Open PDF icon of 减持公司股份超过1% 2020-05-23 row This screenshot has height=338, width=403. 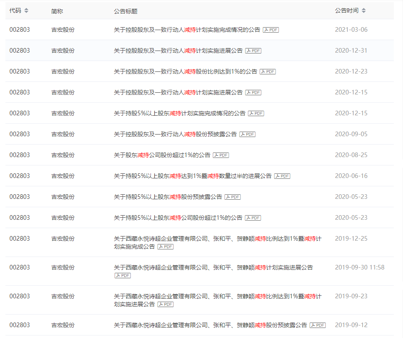click(253, 218)
